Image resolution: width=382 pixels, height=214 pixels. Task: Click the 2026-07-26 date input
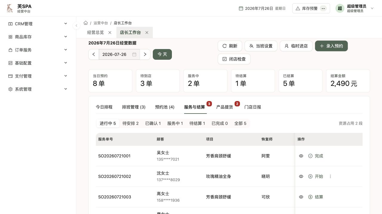pos(119,54)
